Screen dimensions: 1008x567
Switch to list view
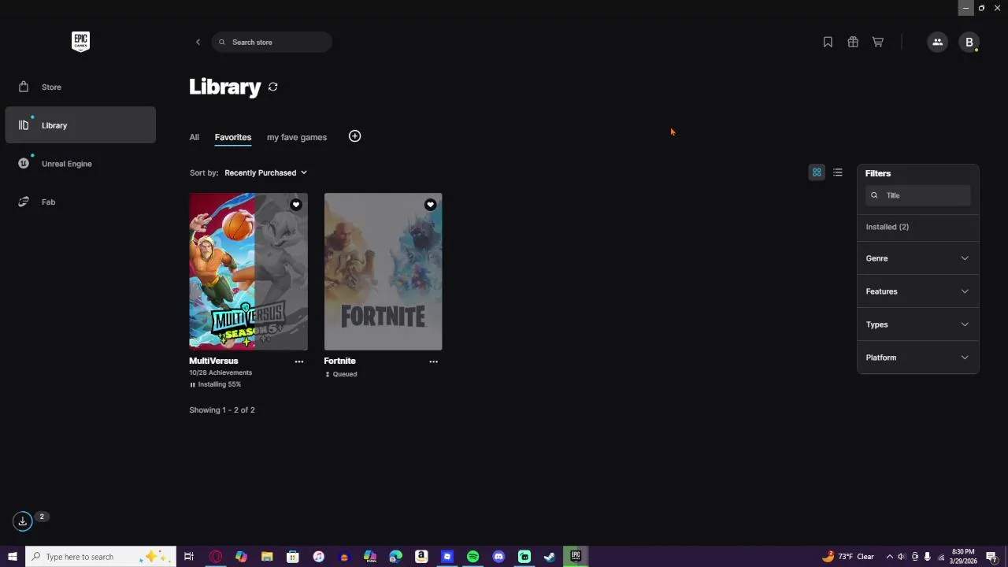838,172
